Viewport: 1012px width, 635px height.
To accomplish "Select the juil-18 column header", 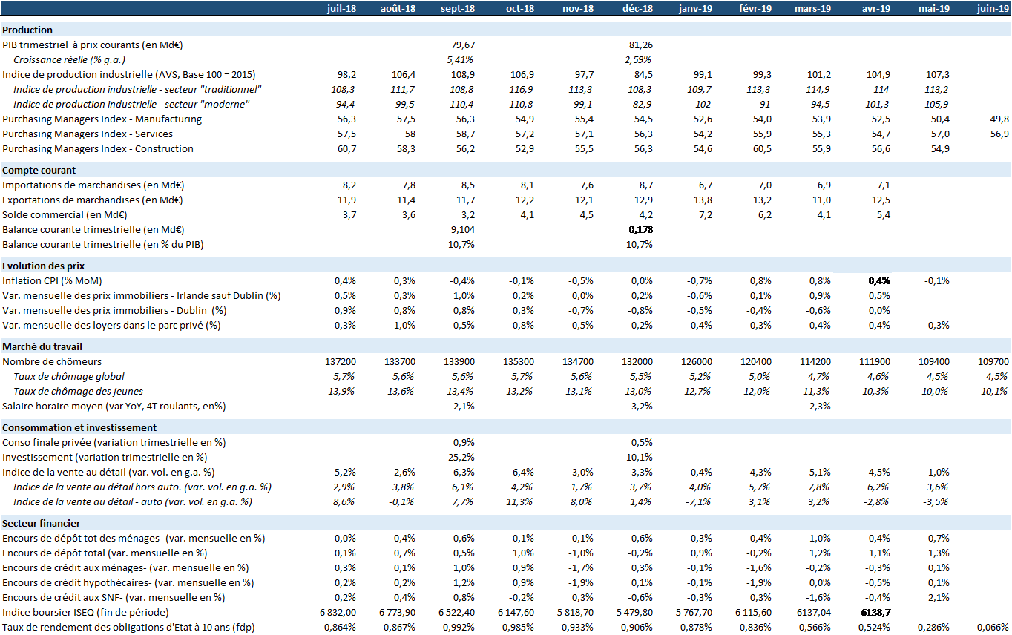I will tap(341, 8).
